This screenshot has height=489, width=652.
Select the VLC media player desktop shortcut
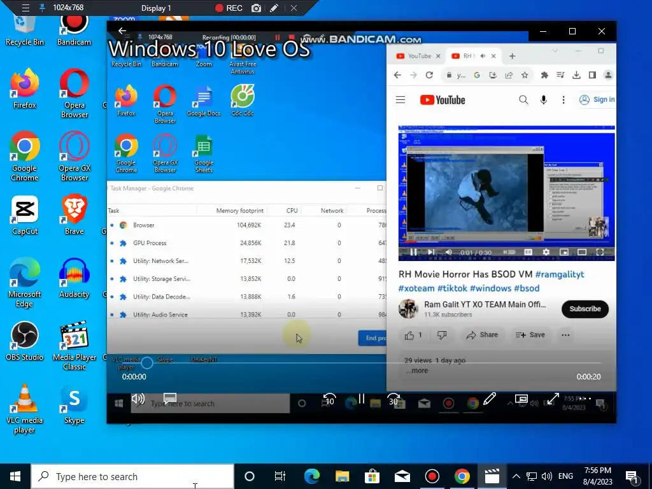[25, 409]
